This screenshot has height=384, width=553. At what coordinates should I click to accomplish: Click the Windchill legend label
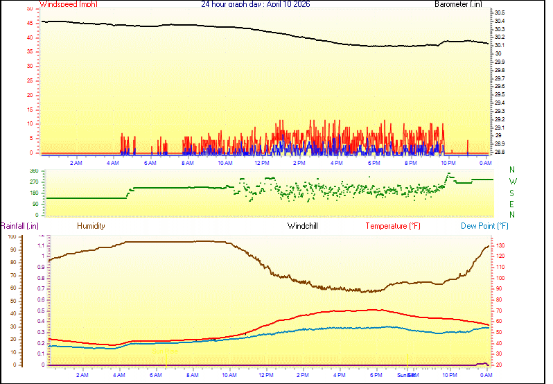(303, 226)
